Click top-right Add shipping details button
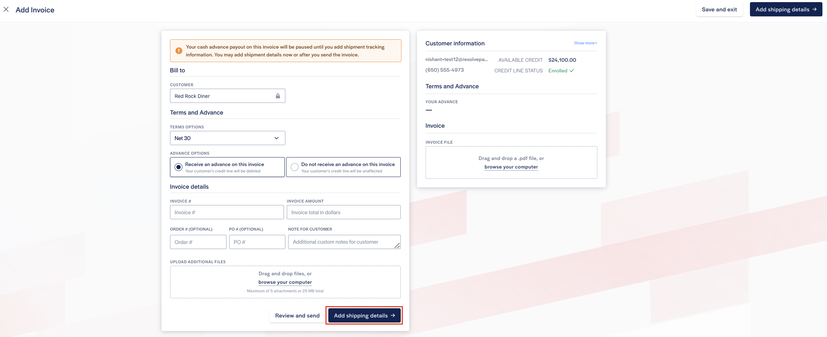 [x=786, y=10]
